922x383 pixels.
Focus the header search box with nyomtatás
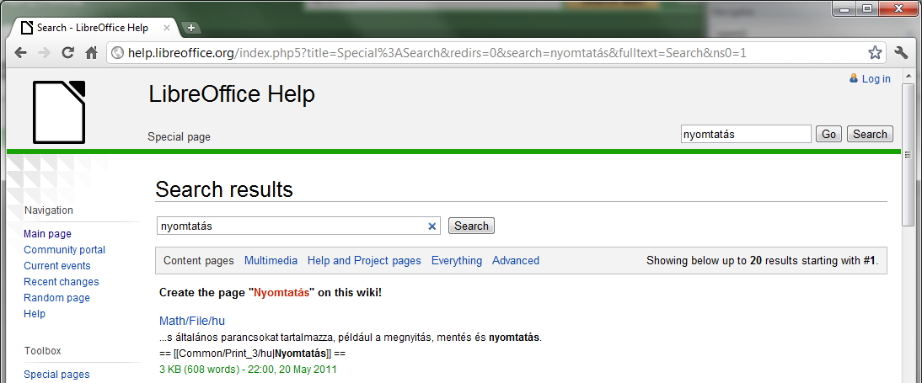[746, 134]
